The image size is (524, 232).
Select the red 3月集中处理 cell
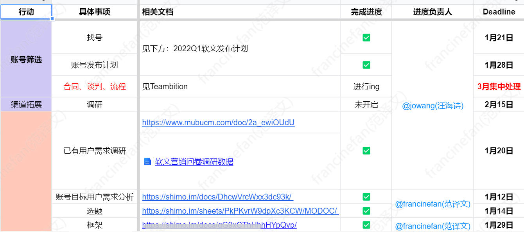coord(499,86)
